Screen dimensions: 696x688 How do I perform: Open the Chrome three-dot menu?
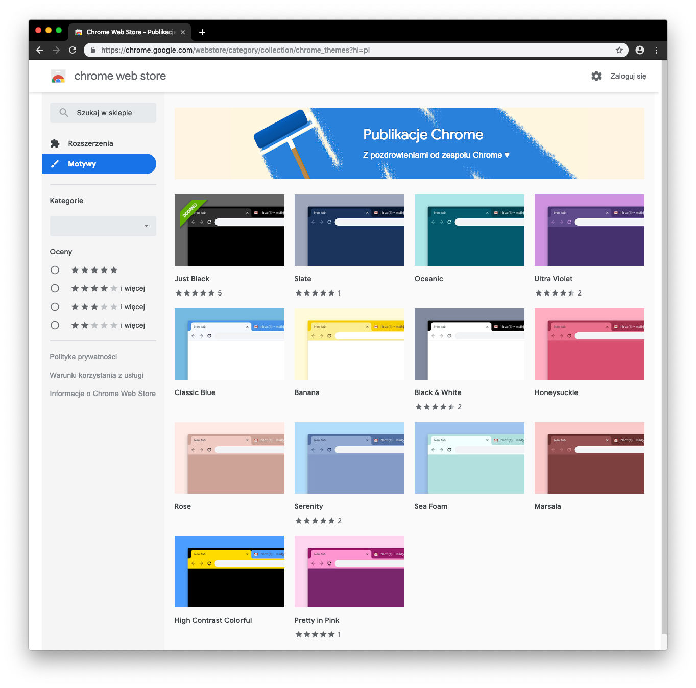(x=657, y=50)
